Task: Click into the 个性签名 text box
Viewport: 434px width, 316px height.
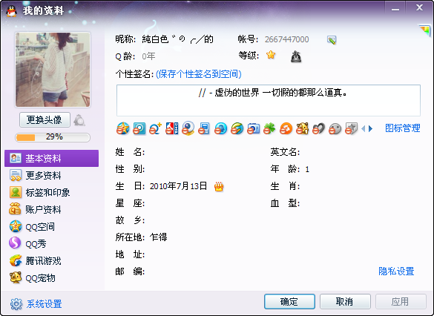Action: click(x=269, y=100)
